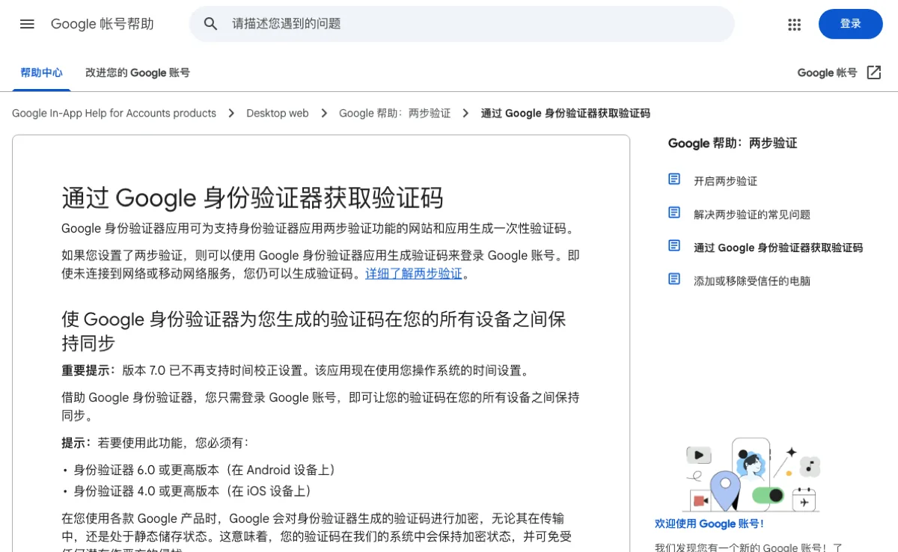Click the bullet 身份验证器 6.0 或更高版本 (Android)
The width and height of the screenshot is (898, 552).
click(x=204, y=470)
